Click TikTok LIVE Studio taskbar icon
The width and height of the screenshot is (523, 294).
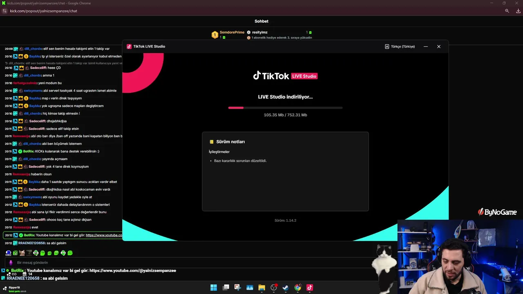310,287
